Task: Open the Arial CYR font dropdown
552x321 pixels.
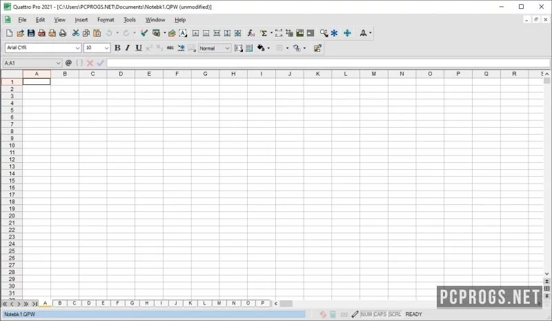Action: 77,48
